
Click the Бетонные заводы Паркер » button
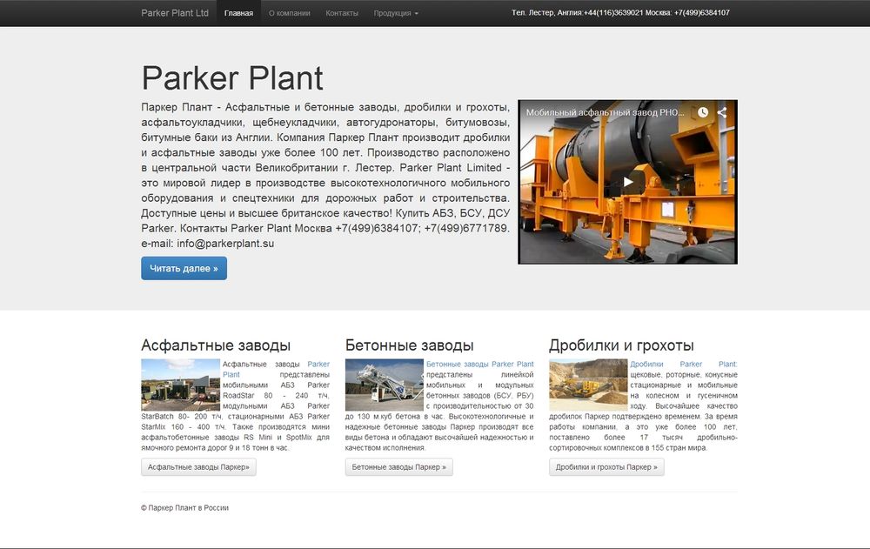pos(399,467)
